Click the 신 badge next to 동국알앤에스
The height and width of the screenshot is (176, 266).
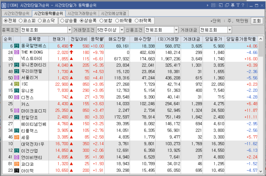(x=16, y=46)
